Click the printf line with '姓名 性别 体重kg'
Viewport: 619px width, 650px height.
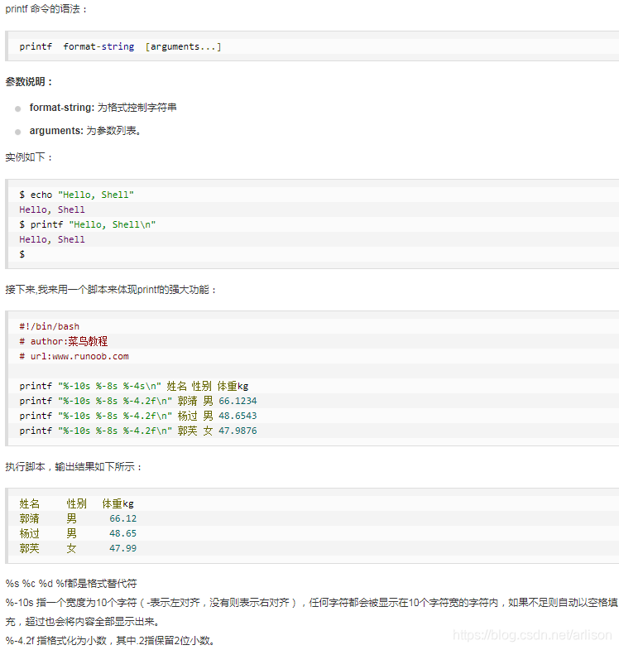[134, 386]
